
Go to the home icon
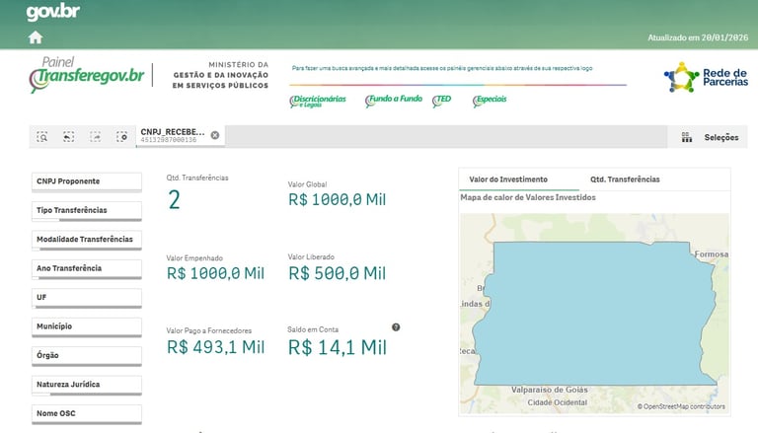pyautogui.click(x=36, y=37)
